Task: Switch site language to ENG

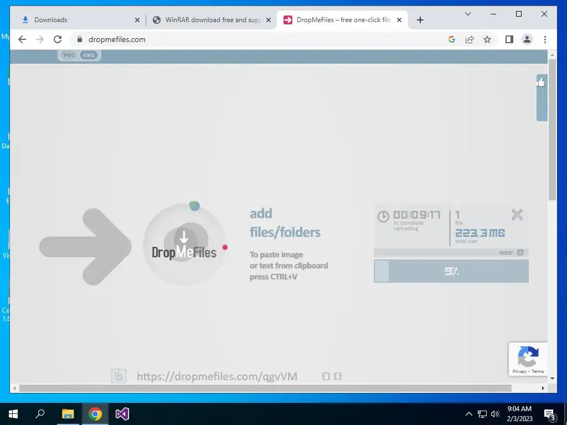Action: point(89,55)
